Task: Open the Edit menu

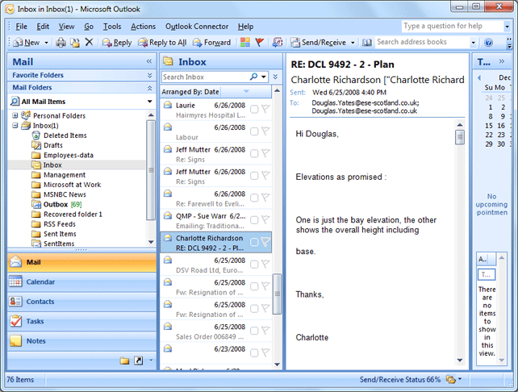Action: (x=43, y=27)
